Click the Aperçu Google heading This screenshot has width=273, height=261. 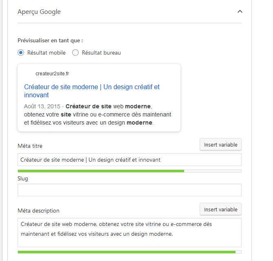pyautogui.click(x=39, y=12)
